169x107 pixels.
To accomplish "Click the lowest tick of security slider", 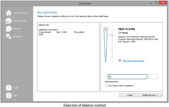I will click(x=112, y=61).
